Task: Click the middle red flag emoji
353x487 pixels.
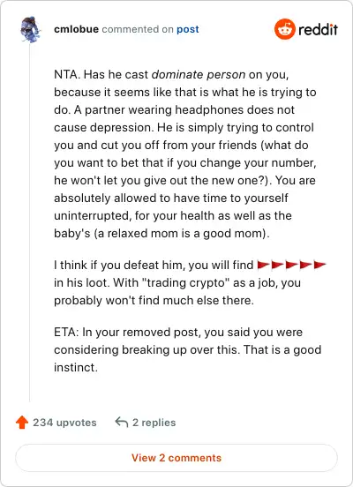Action: tap(291, 265)
